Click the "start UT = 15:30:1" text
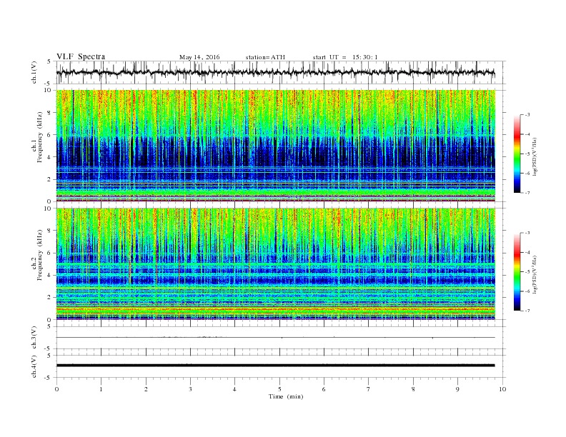 tap(345, 57)
